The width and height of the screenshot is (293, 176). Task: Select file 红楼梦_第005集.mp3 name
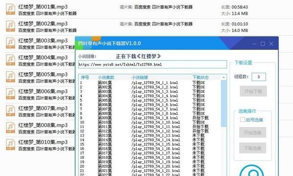click(43, 75)
